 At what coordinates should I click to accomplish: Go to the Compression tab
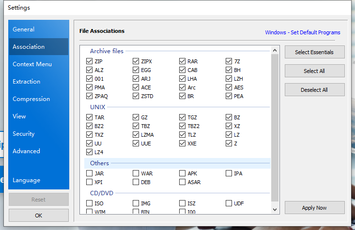39,99
